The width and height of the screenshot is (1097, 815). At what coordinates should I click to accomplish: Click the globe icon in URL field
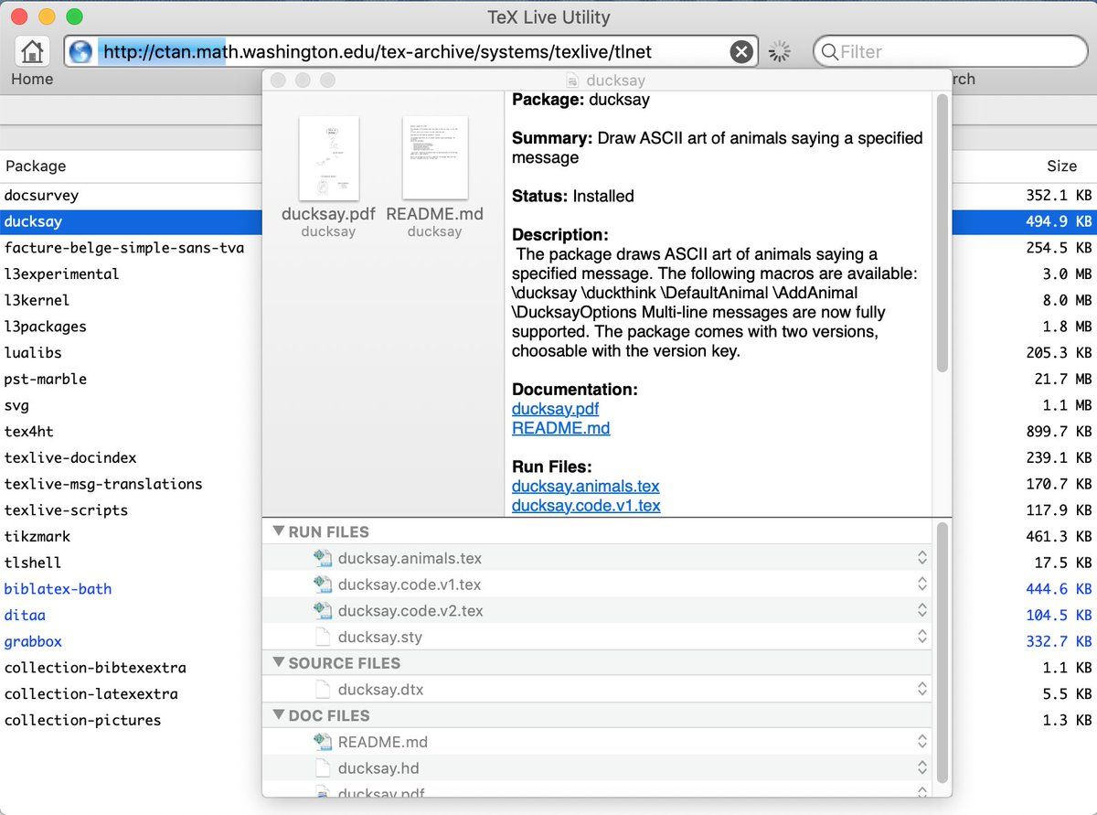click(x=80, y=52)
